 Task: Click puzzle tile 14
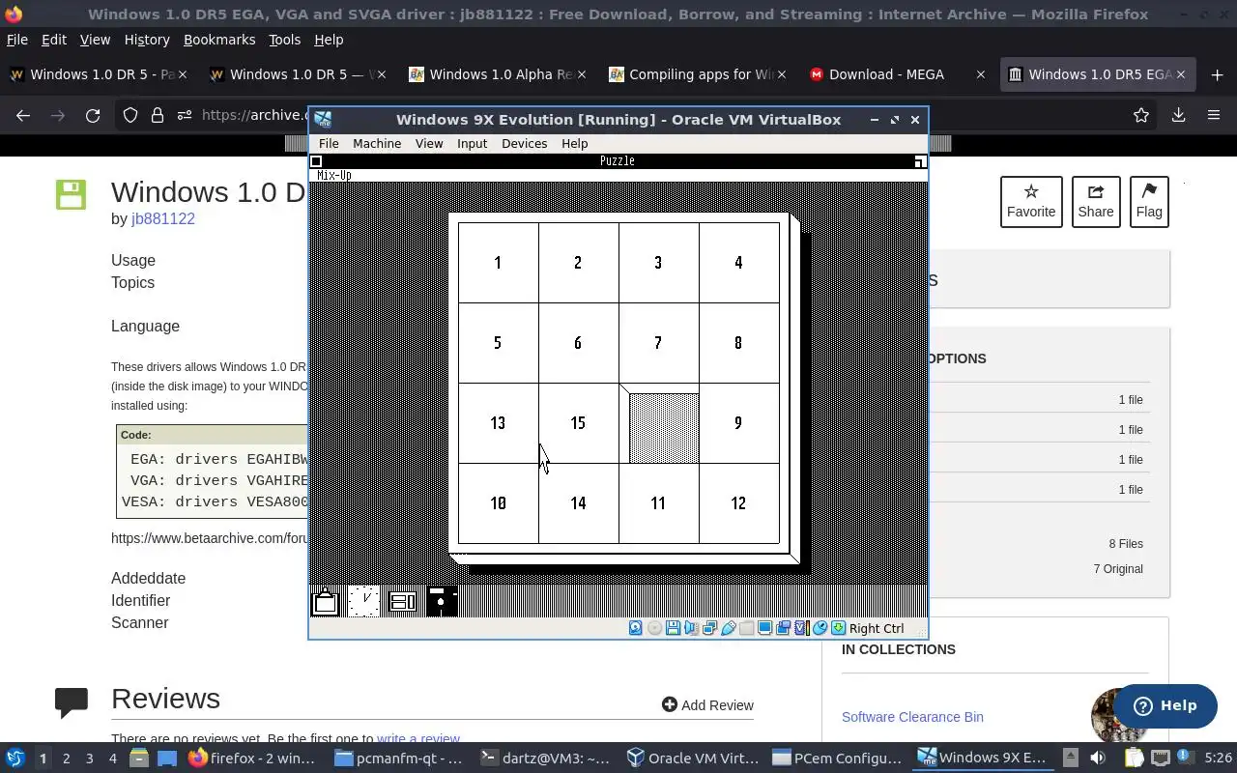[x=578, y=503]
